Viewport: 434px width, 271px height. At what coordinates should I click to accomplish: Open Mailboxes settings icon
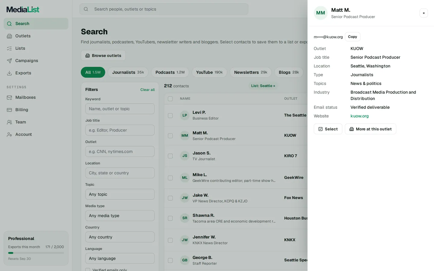[x=9, y=97]
